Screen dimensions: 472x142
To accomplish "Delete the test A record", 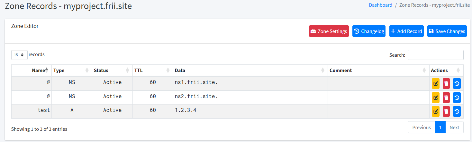I will (x=446, y=111).
